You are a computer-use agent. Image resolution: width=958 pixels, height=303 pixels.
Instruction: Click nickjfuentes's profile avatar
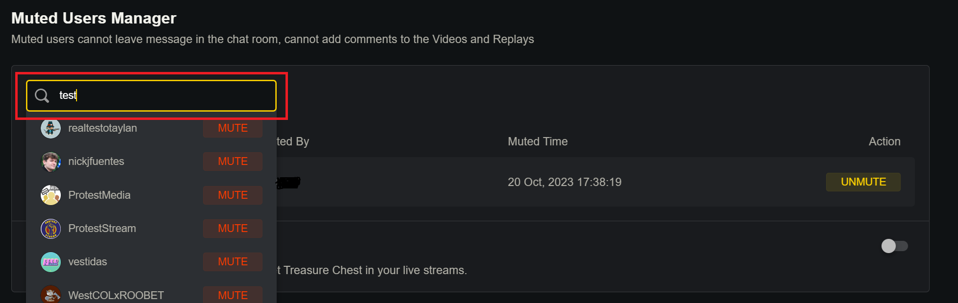click(51, 162)
